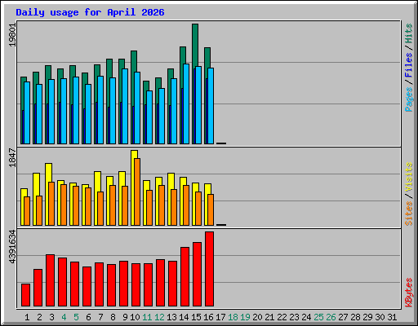Click green day 12 label
Viewport: 418px width, 326px height.
159,317
